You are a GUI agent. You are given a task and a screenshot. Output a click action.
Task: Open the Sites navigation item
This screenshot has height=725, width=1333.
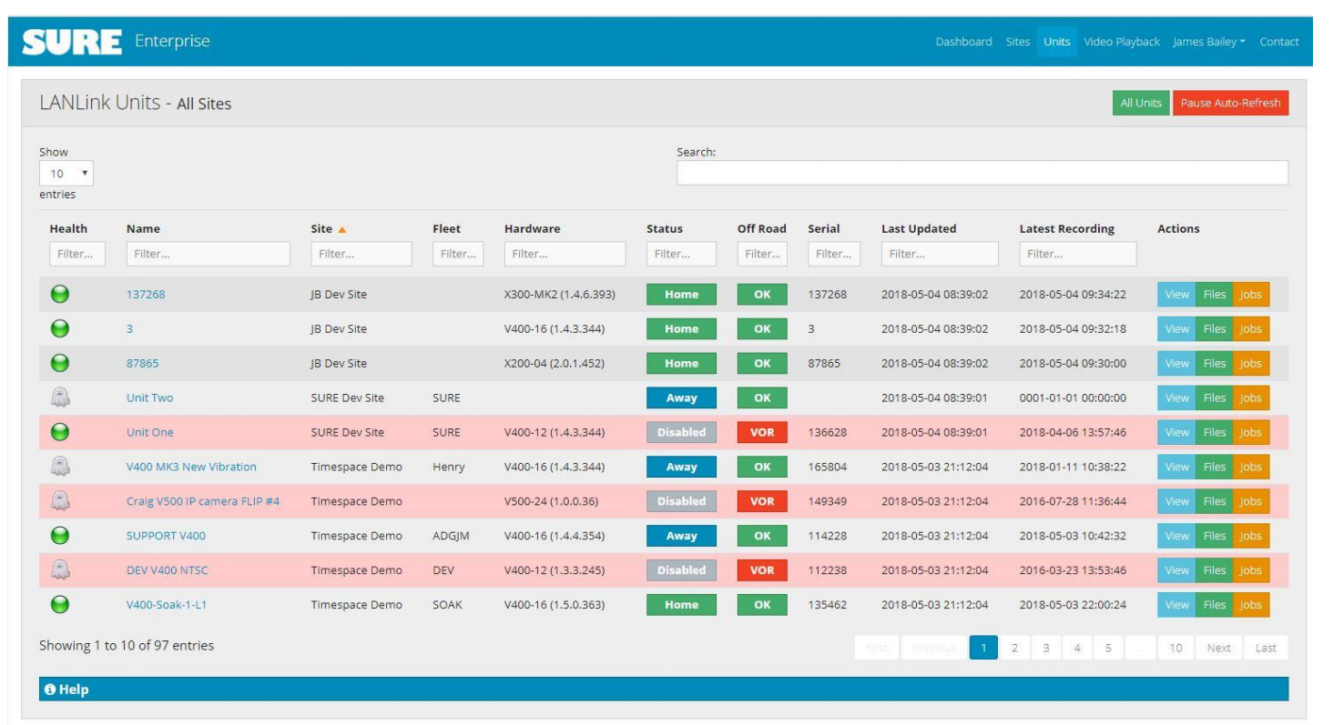[x=1017, y=42]
